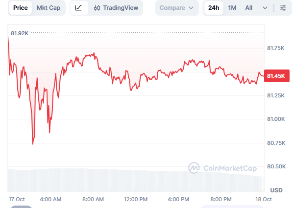Image resolution: width=293 pixels, height=208 pixels.
Task: Expand the Compare dropdown
Action: coord(176,8)
